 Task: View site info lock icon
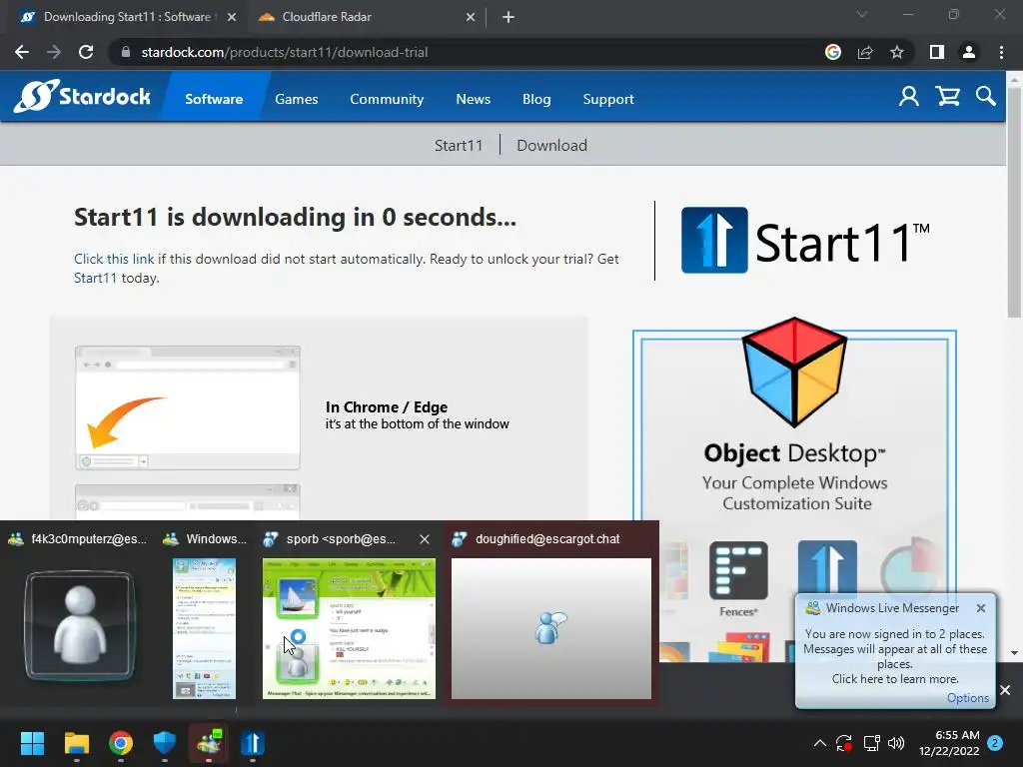pos(126,52)
